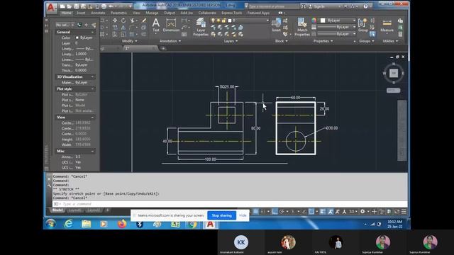This screenshot has width=454, height=255.
Task: Click the Match Properties tool
Action: 302,27
